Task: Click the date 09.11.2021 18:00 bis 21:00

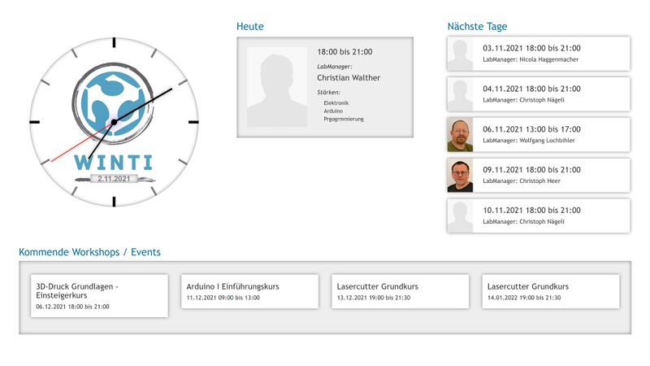Action: point(531,169)
